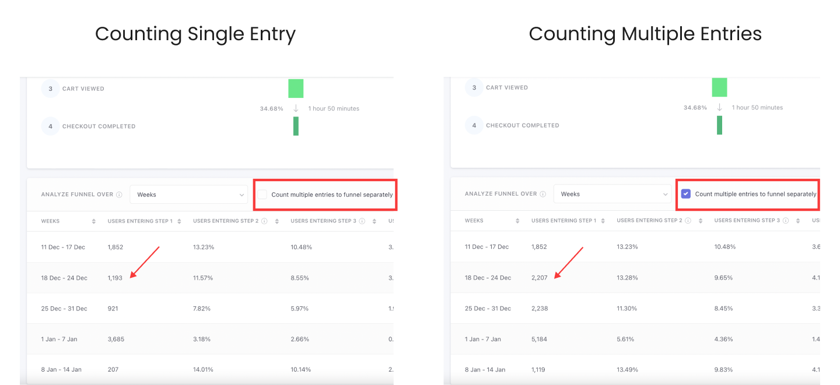The width and height of the screenshot is (840, 385).
Task: Open Weeks dropdown in Counting Single Entry panel
Action: click(x=189, y=195)
